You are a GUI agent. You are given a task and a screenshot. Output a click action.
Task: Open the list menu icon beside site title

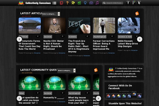tap(54, 3)
